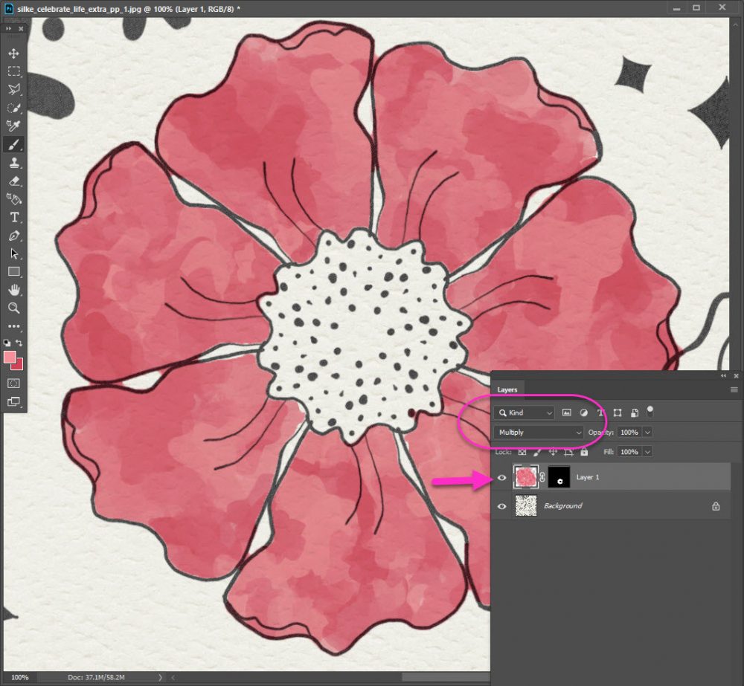Select the Layer 1 mask thumbnail
Image resolution: width=744 pixels, height=686 pixels.
[x=559, y=477]
